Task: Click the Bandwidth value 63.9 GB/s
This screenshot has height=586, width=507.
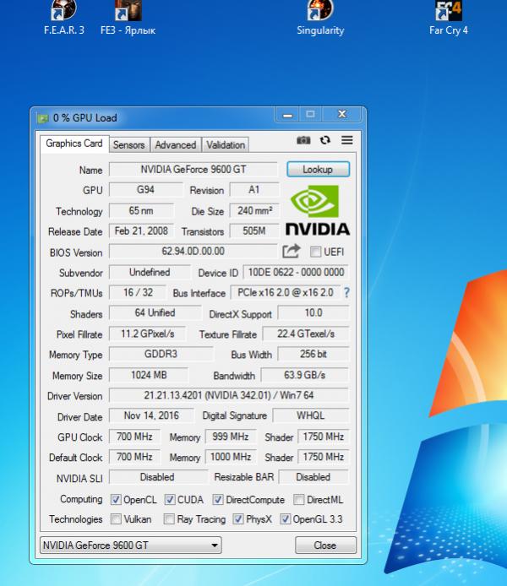Action: pos(304,375)
